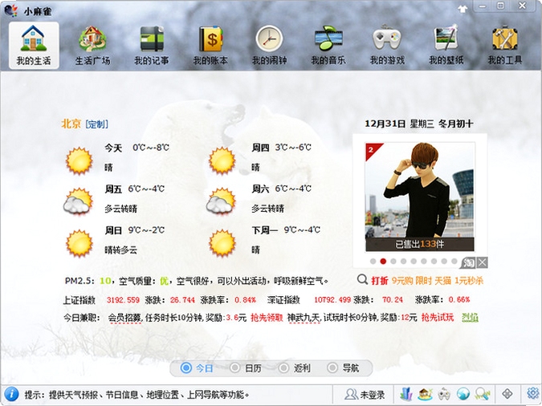Click 北京 city name
Image resolution: width=542 pixels, height=406 pixels.
pos(71,124)
